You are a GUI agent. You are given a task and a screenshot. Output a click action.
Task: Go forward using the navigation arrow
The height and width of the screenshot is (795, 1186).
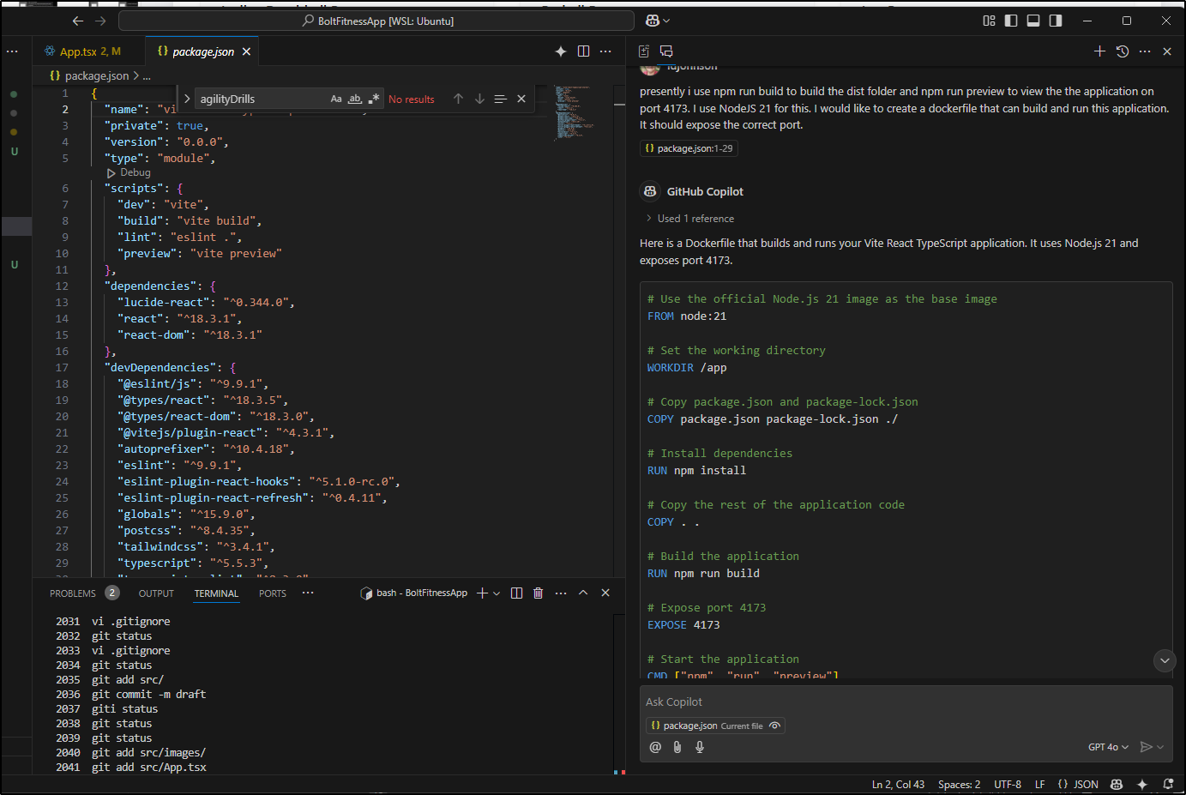click(100, 21)
